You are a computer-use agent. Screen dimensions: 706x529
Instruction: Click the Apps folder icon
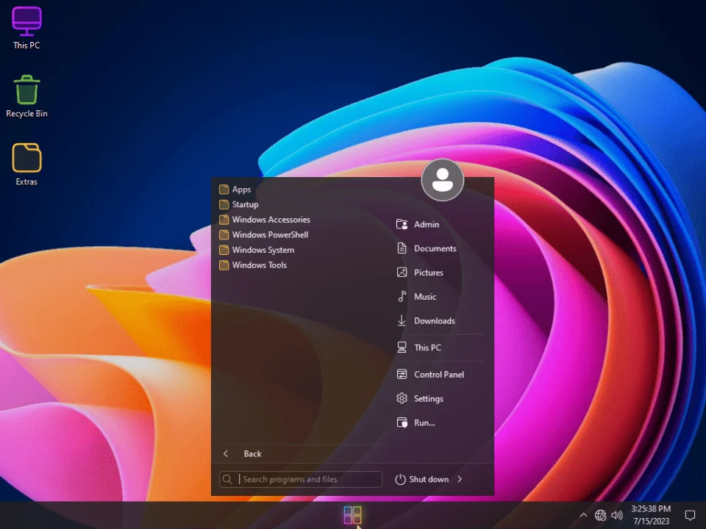click(x=224, y=190)
